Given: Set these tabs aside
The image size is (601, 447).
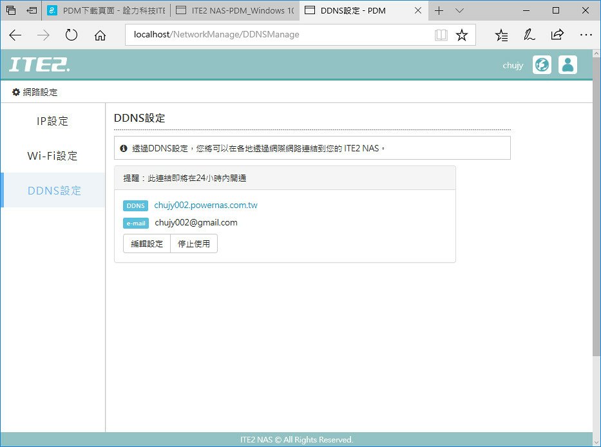Looking at the screenshot, I should click(x=32, y=10).
